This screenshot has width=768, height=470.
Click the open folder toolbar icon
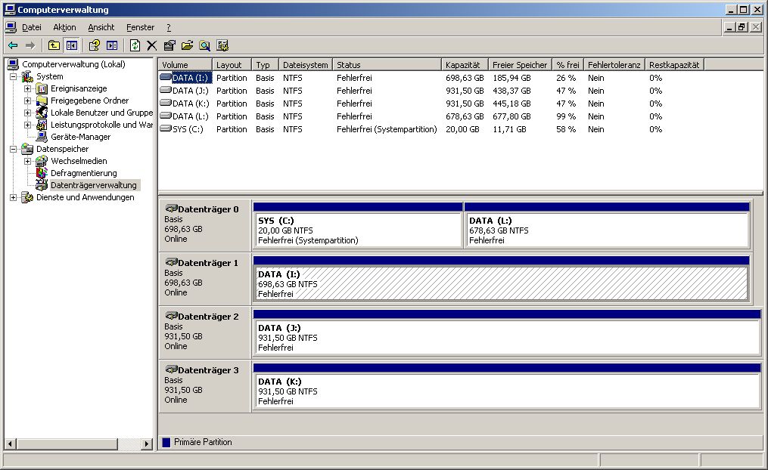point(187,45)
